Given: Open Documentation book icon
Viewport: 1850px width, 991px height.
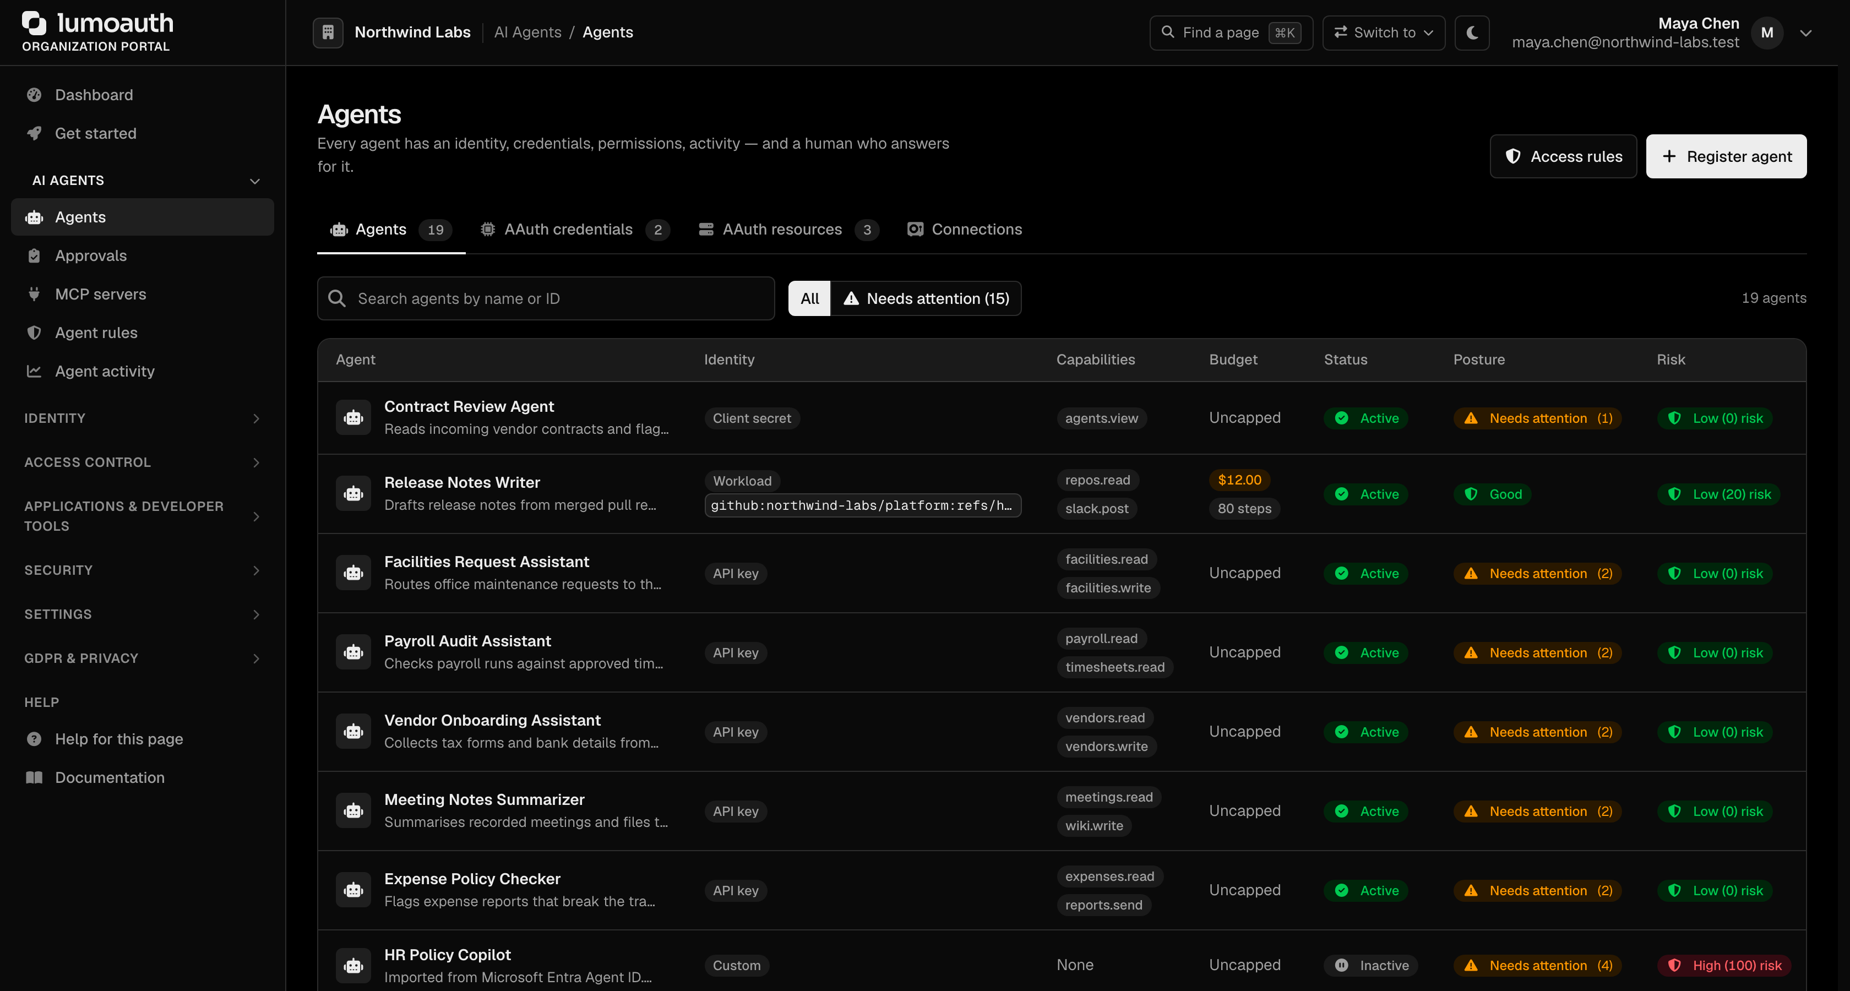Looking at the screenshot, I should 34,778.
